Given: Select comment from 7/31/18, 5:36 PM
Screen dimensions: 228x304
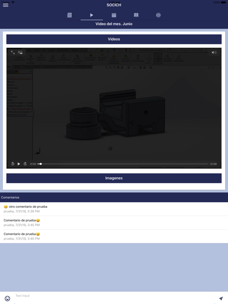Looking at the screenshot, I should coord(114,209).
